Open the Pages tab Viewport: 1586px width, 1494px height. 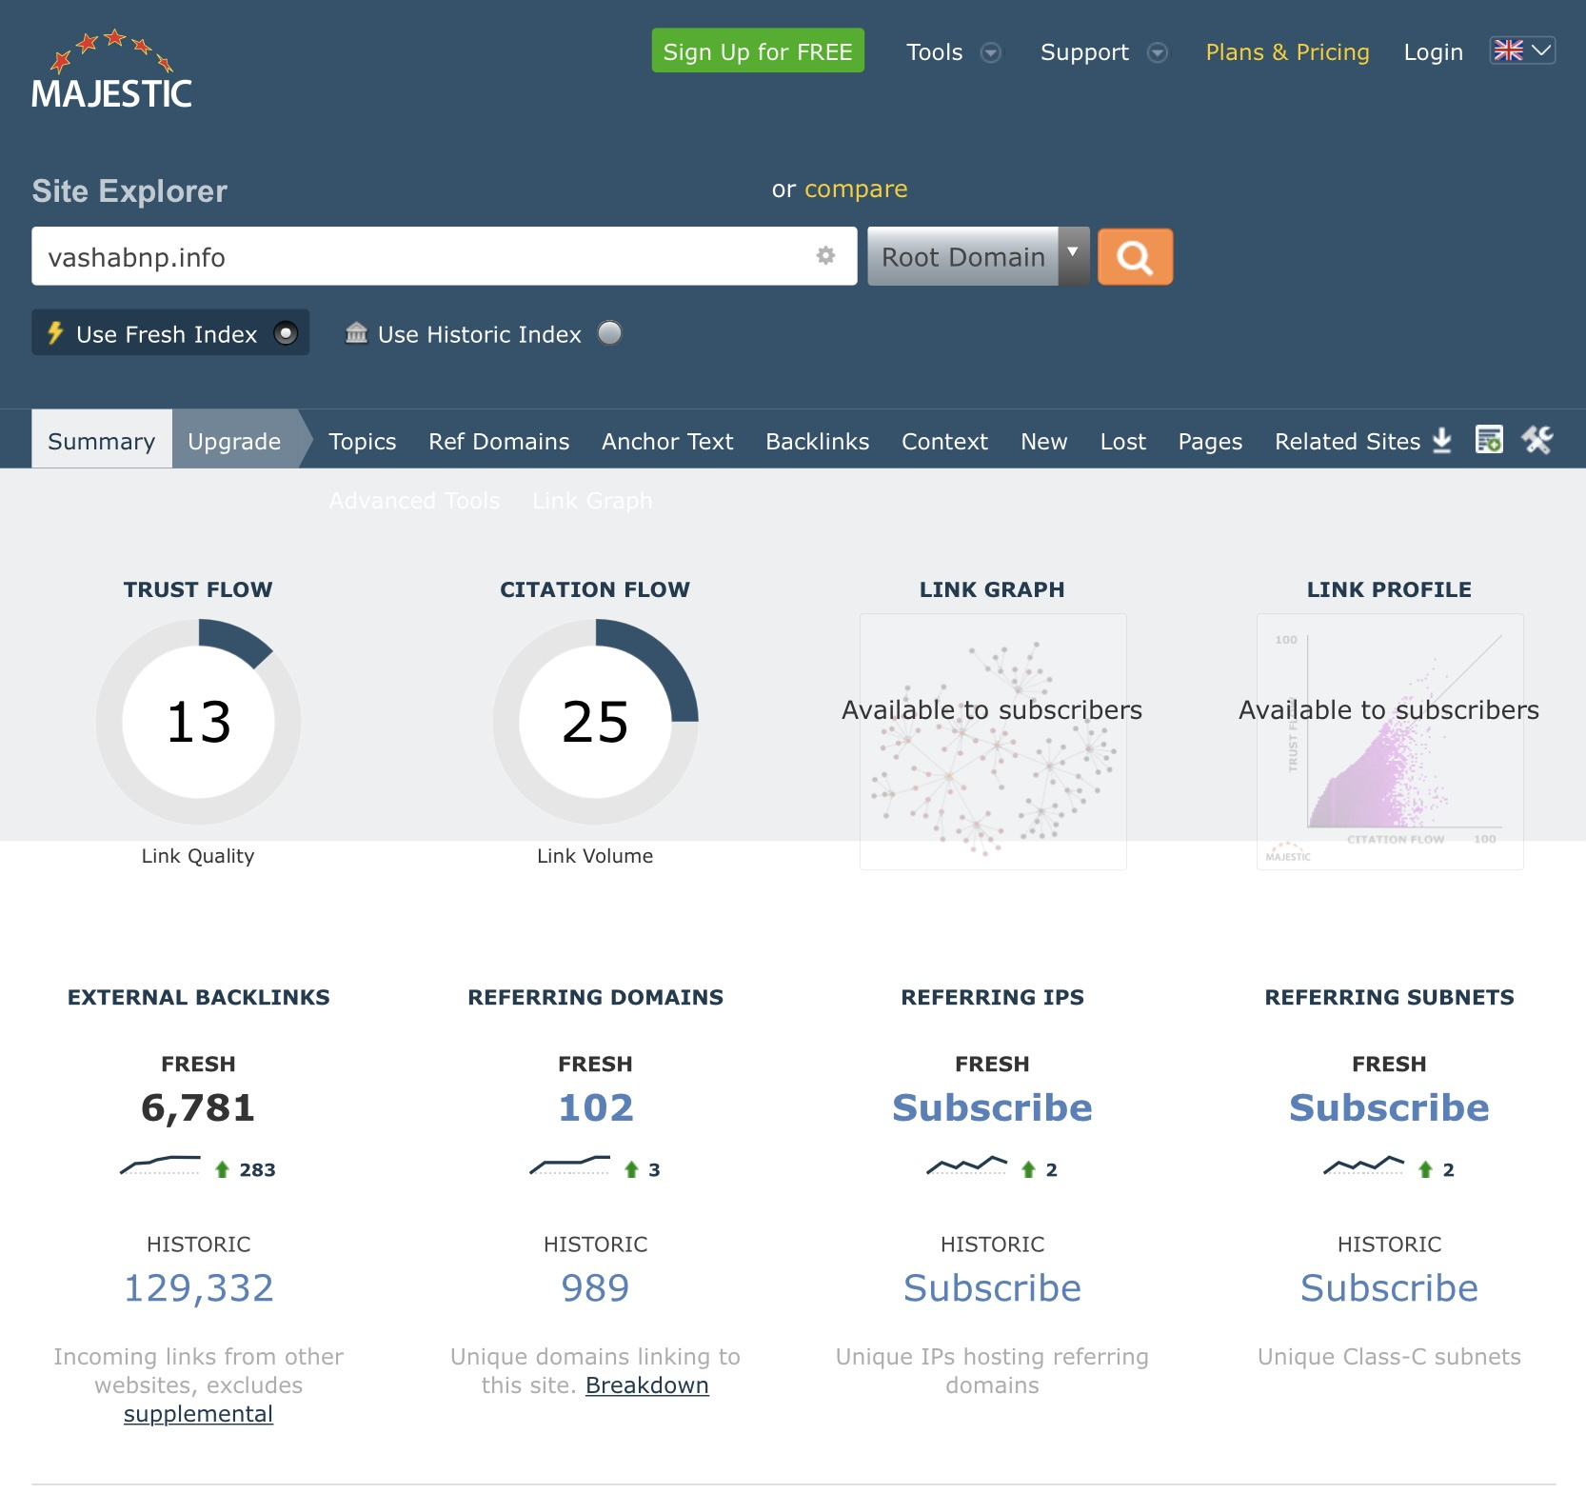click(1210, 441)
